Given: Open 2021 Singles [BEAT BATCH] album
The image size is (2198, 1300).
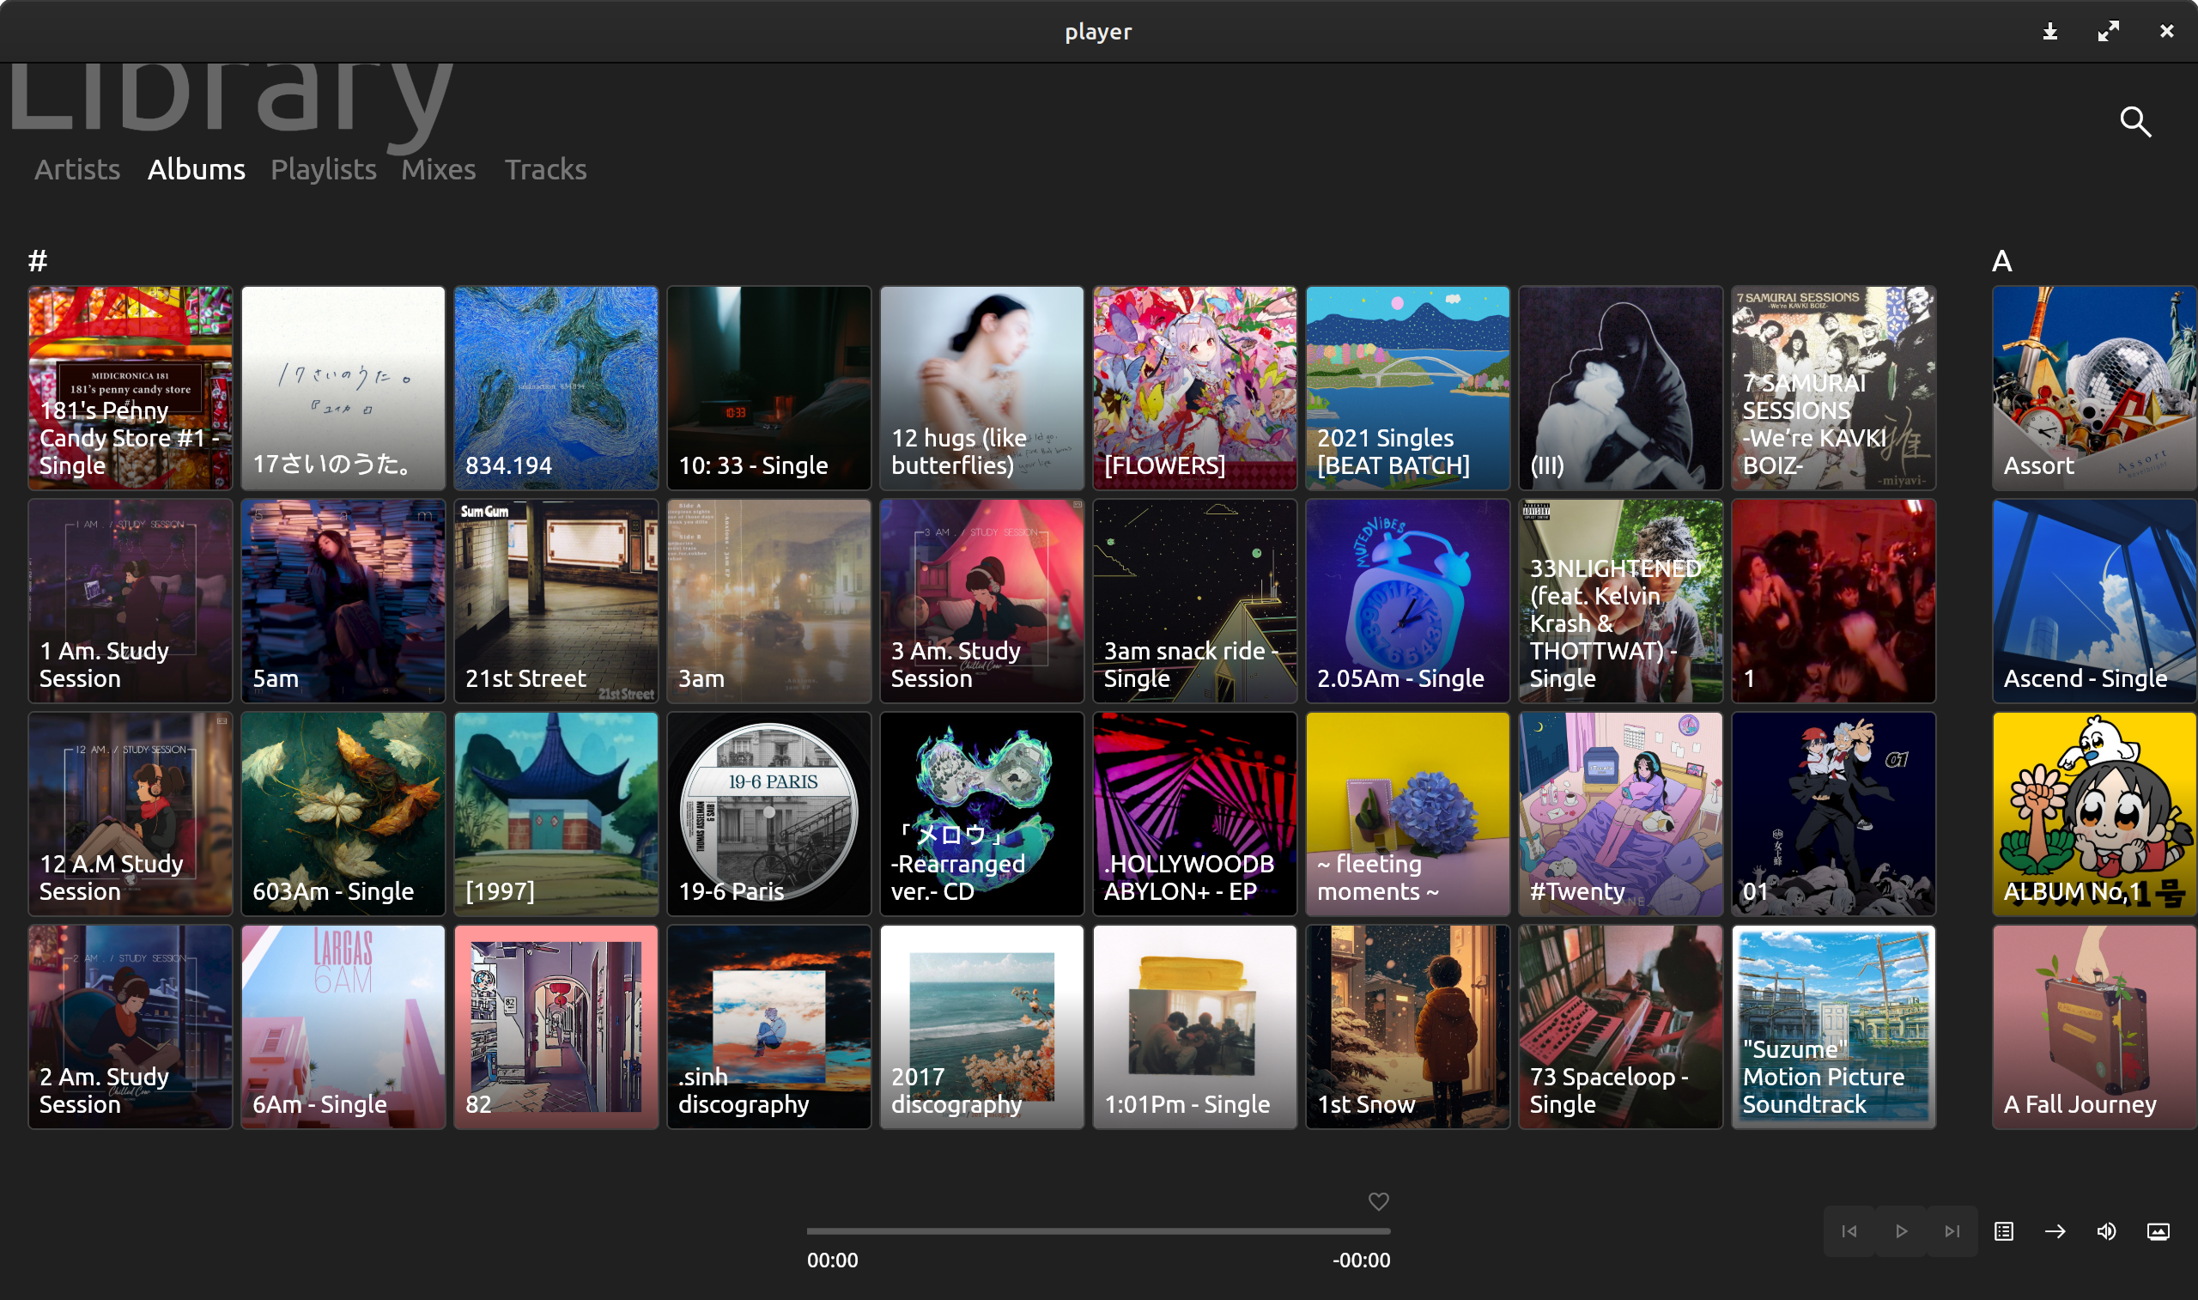Looking at the screenshot, I should pyautogui.click(x=1407, y=388).
